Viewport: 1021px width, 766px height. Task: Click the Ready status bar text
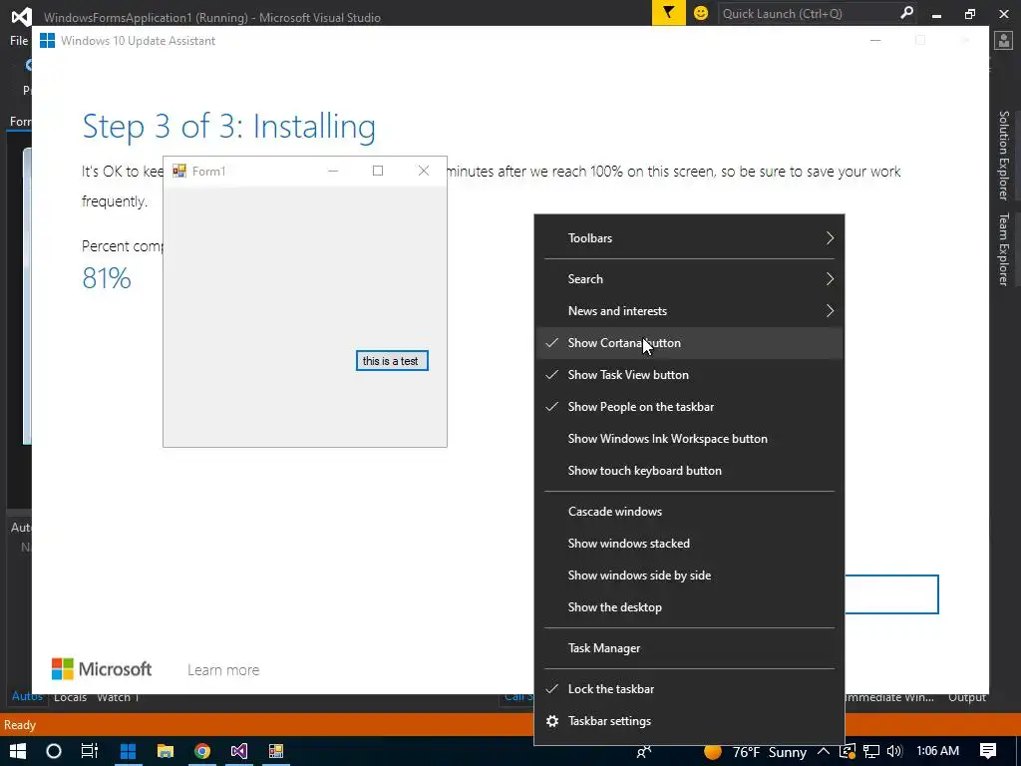(20, 725)
